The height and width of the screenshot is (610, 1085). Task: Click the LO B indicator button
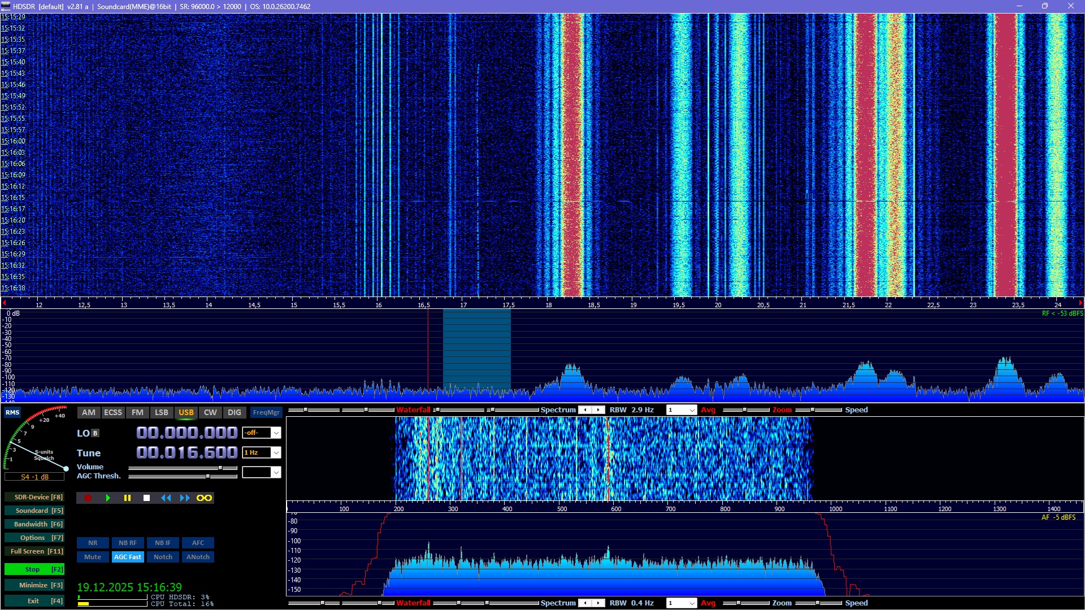coord(95,433)
